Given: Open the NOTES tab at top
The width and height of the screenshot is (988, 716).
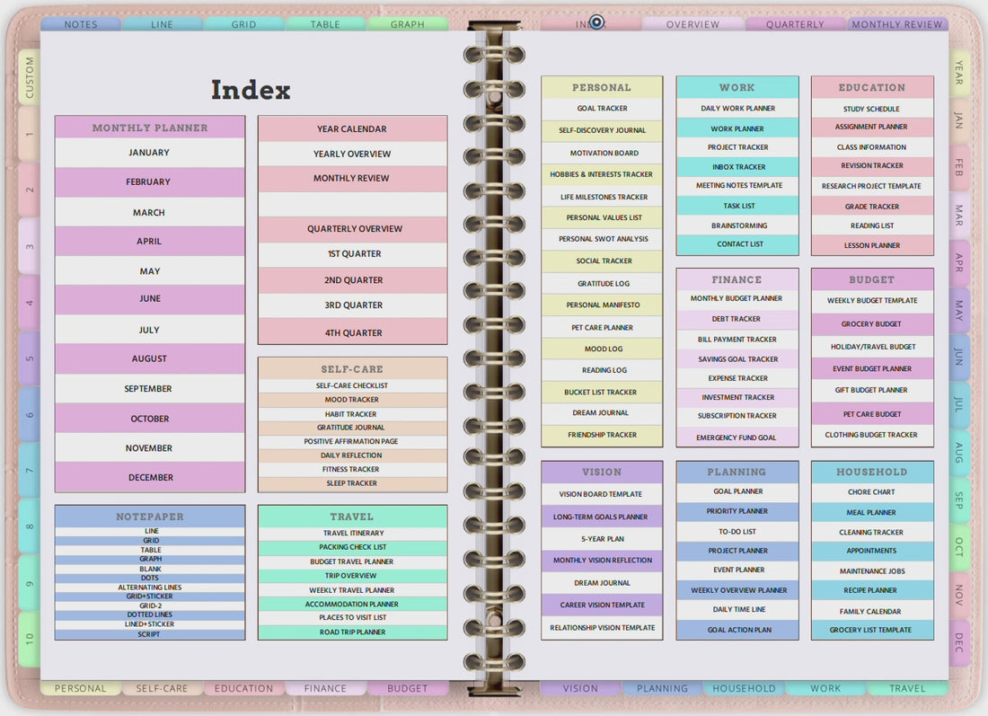Looking at the screenshot, I should [x=81, y=24].
